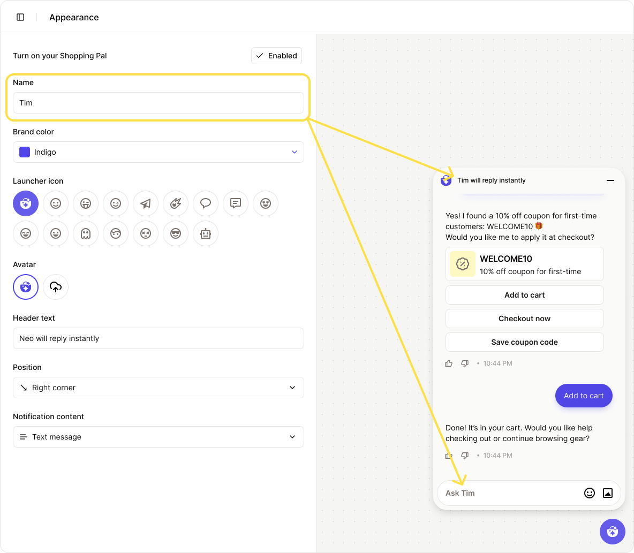This screenshot has height=553, width=634.
Task: Attach an image in the chat input
Action: click(x=608, y=493)
